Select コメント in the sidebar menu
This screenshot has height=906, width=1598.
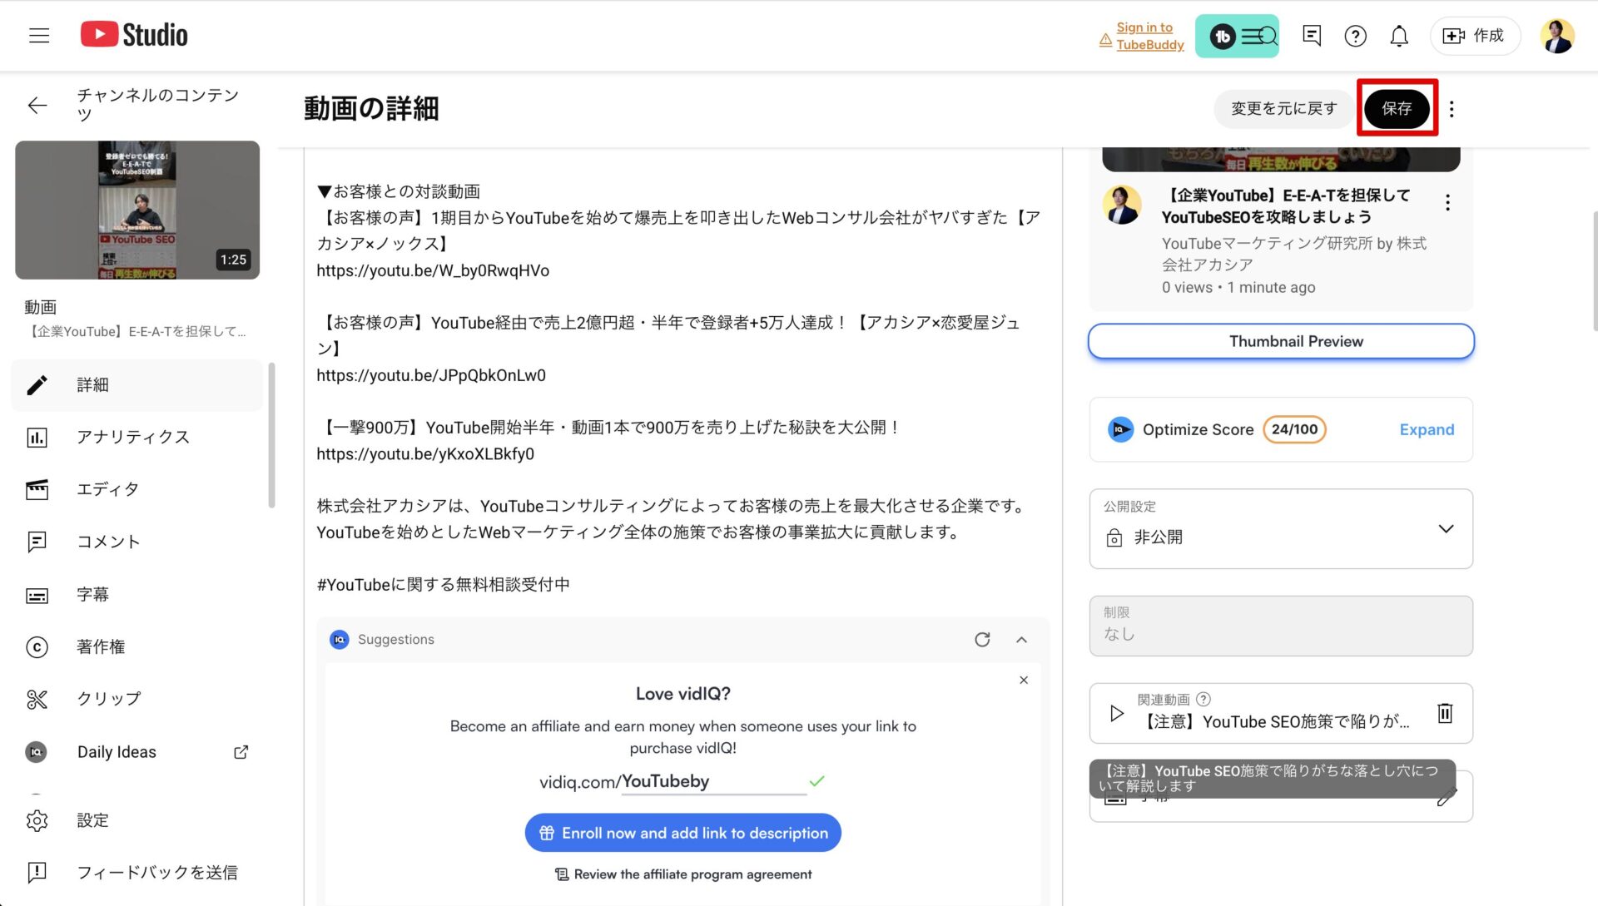[108, 542]
